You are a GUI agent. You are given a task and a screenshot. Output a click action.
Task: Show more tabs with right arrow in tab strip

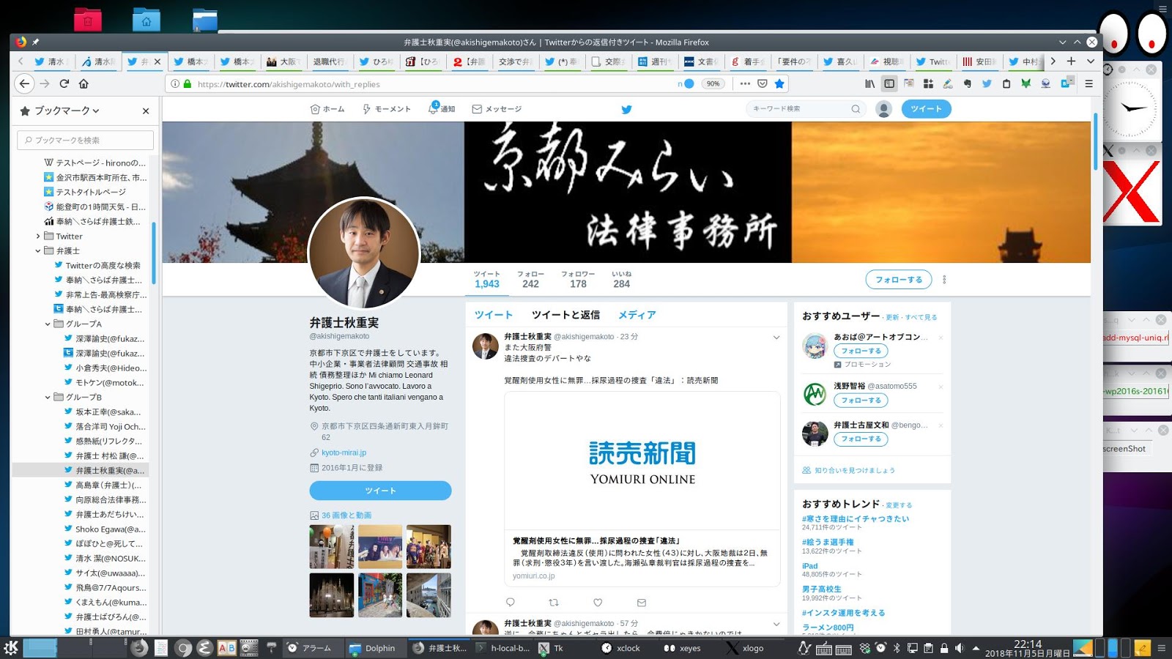click(1053, 62)
